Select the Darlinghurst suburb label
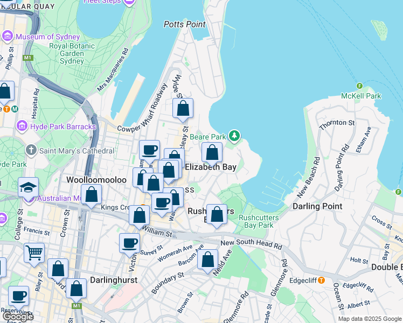The width and height of the screenshot is (403, 323). pos(114,280)
